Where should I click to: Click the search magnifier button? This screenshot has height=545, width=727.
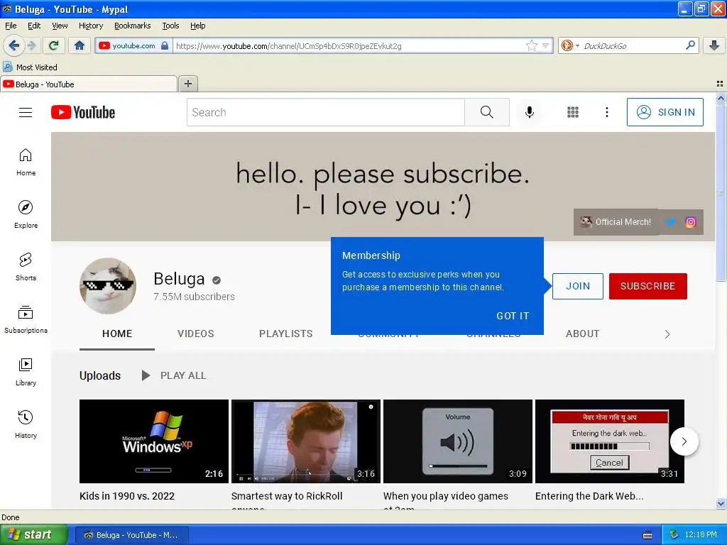[487, 112]
